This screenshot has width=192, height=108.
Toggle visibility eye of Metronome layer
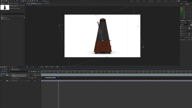(1, 81)
